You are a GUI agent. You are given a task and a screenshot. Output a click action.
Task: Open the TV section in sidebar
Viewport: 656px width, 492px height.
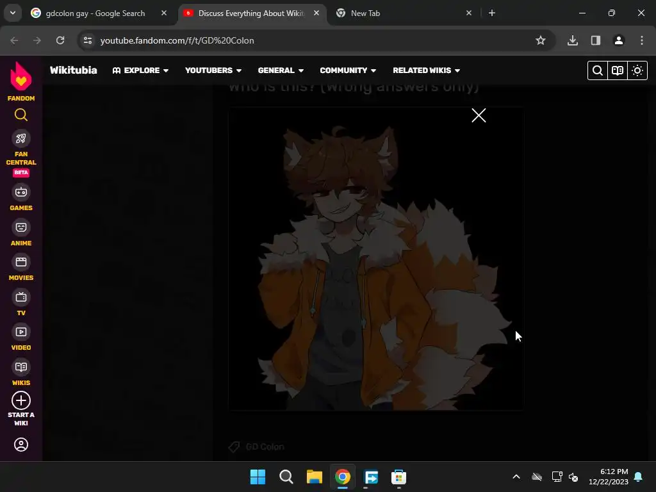pos(21,302)
